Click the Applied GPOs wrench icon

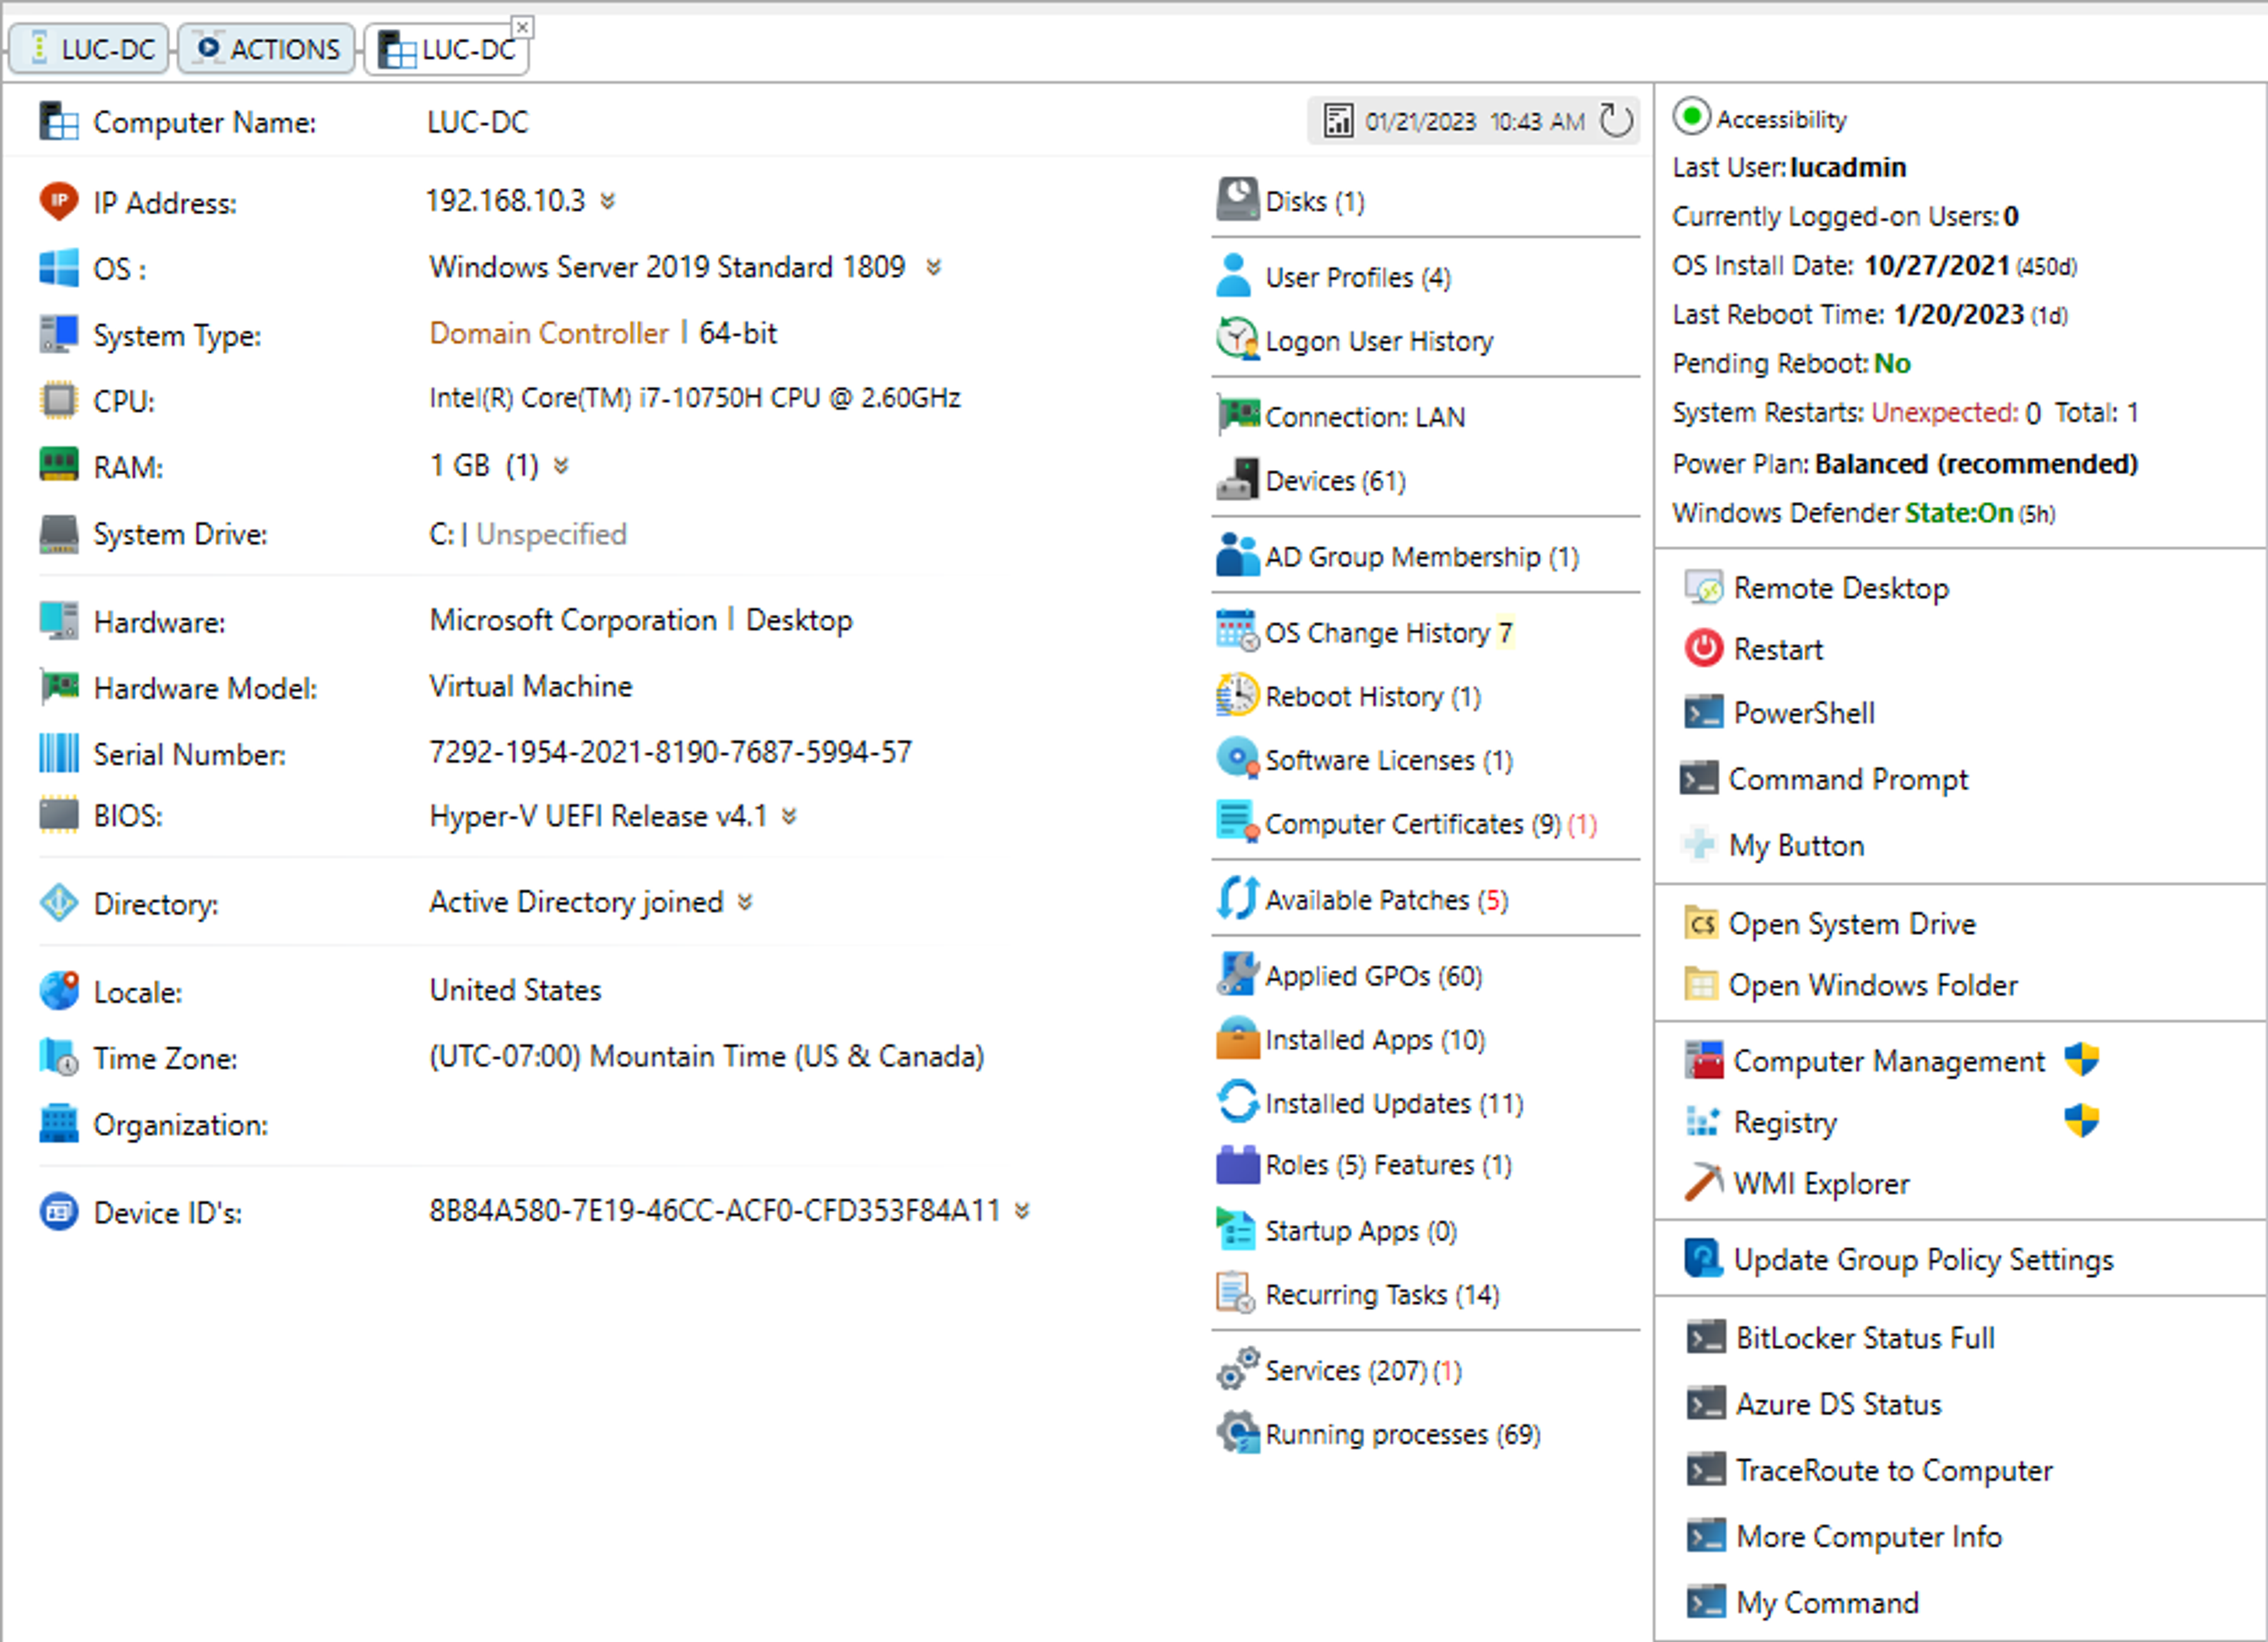tap(1237, 974)
